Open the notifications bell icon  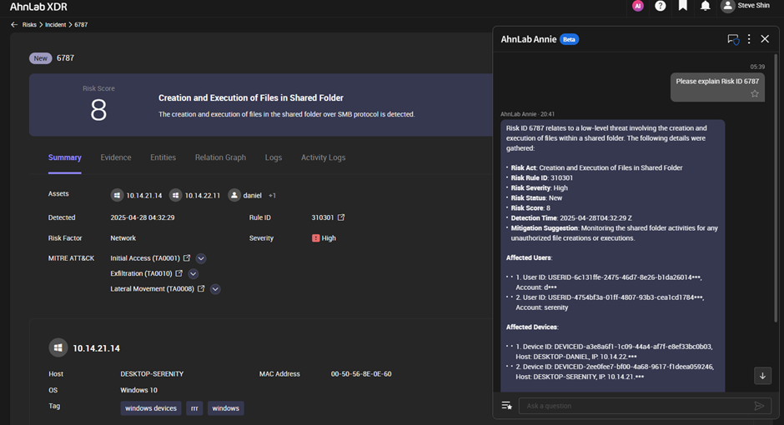[x=705, y=6]
